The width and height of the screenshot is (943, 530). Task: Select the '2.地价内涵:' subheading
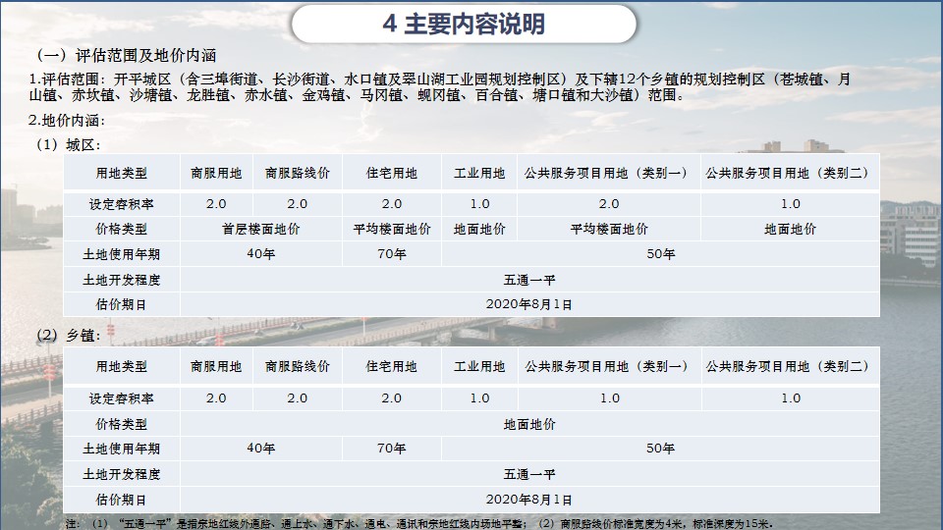coord(67,121)
